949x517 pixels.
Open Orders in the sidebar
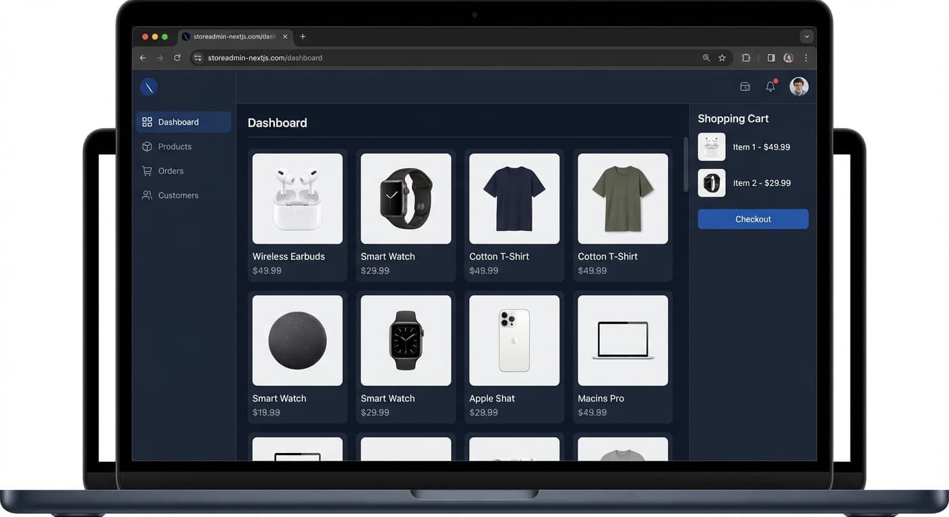pos(183,171)
